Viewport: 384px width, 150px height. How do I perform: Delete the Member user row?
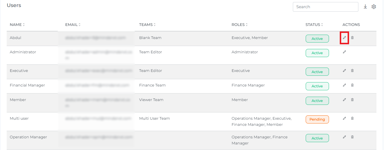pyautogui.click(x=352, y=100)
